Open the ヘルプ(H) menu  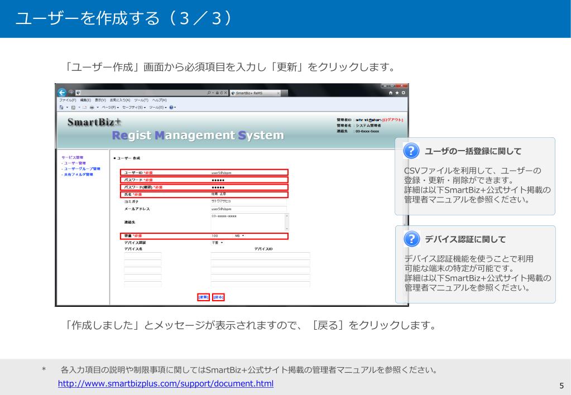[160, 100]
